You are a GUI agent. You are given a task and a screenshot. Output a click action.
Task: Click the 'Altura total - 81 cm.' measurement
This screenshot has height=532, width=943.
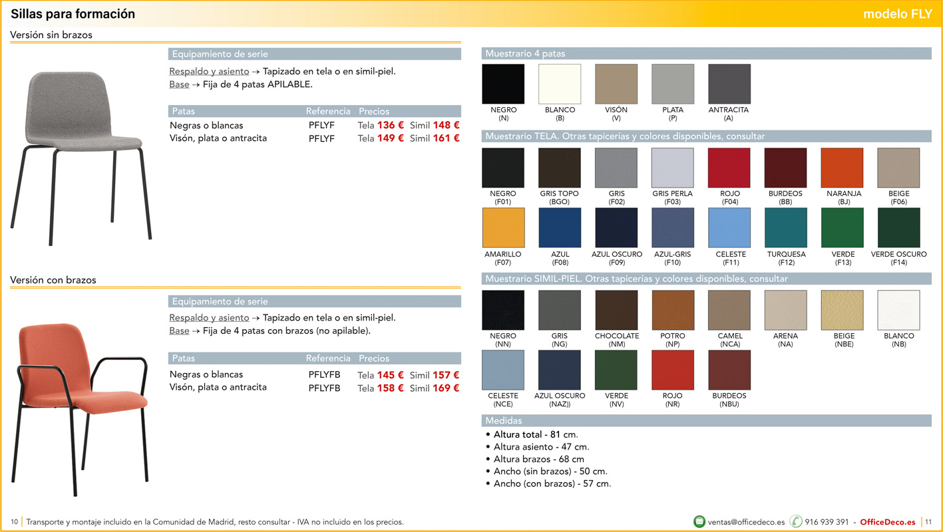click(x=536, y=434)
